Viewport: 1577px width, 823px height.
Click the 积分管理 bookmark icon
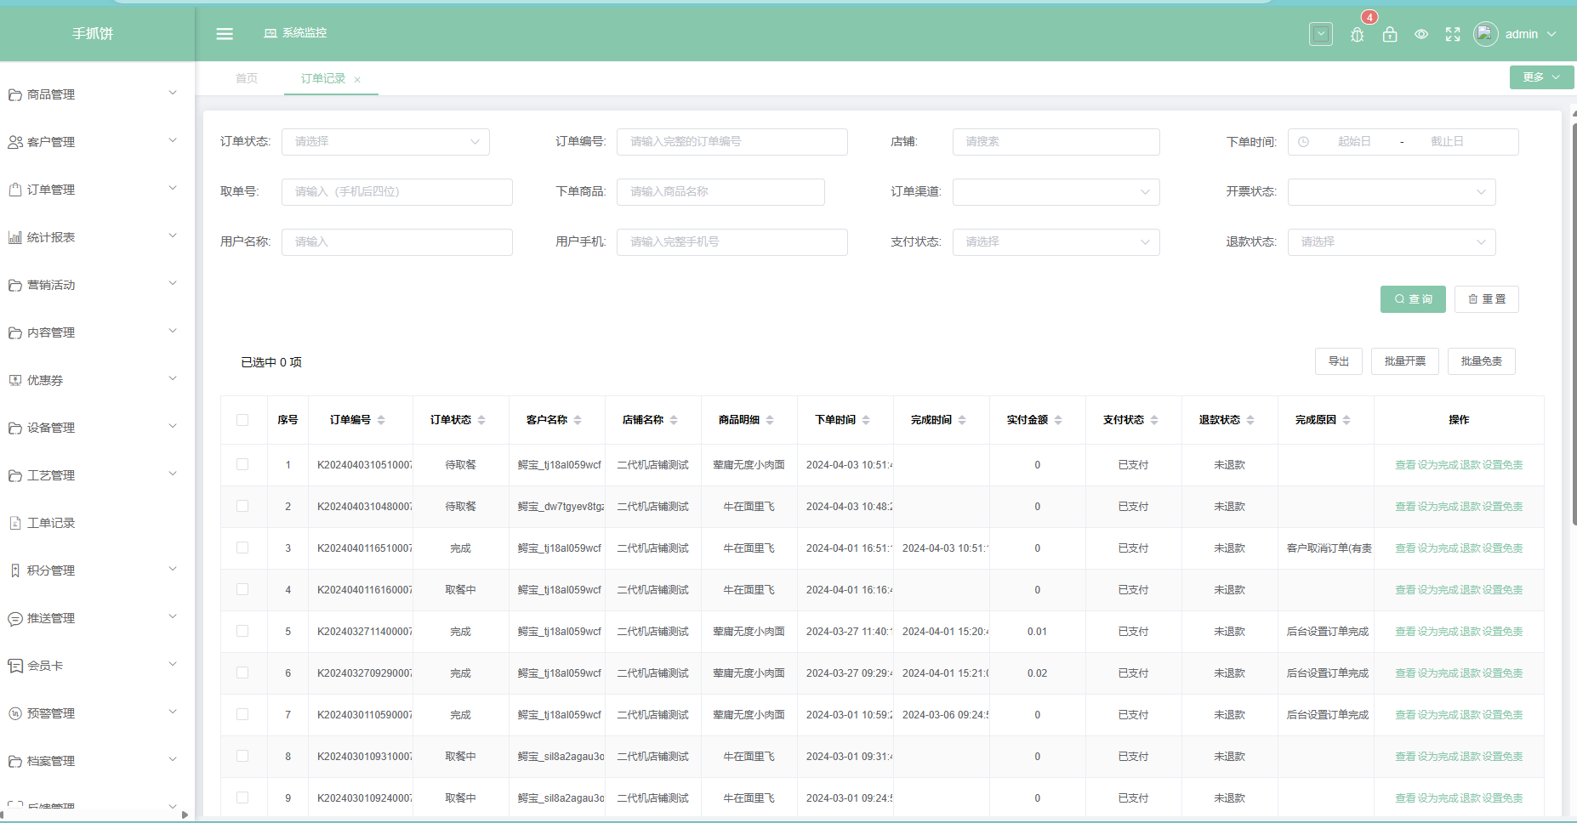point(15,570)
